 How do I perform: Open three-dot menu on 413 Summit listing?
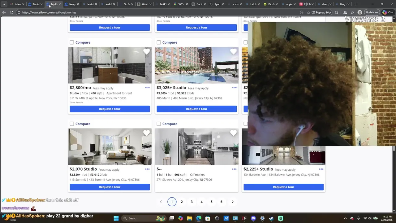click(147, 169)
